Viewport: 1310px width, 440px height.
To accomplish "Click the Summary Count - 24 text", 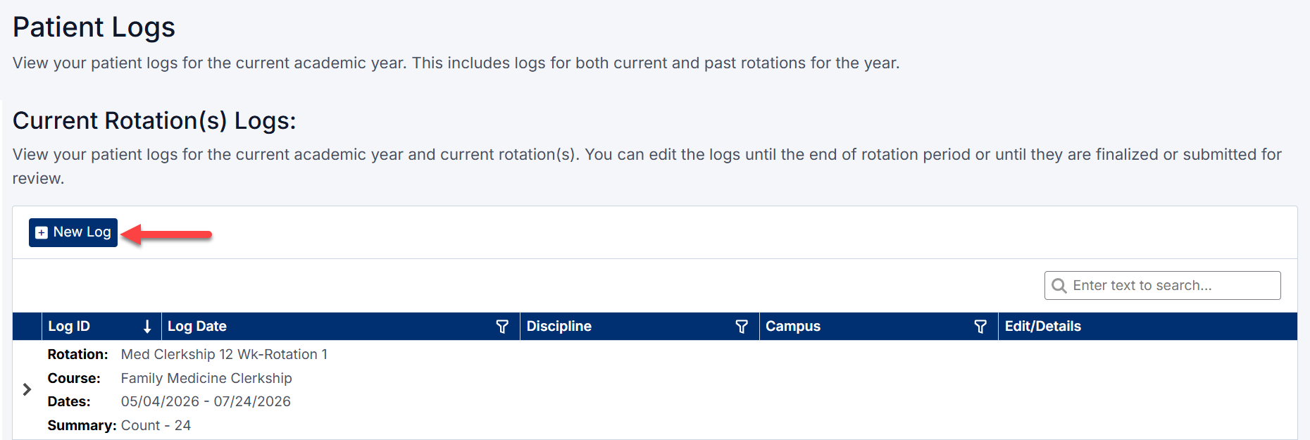I will (156, 425).
